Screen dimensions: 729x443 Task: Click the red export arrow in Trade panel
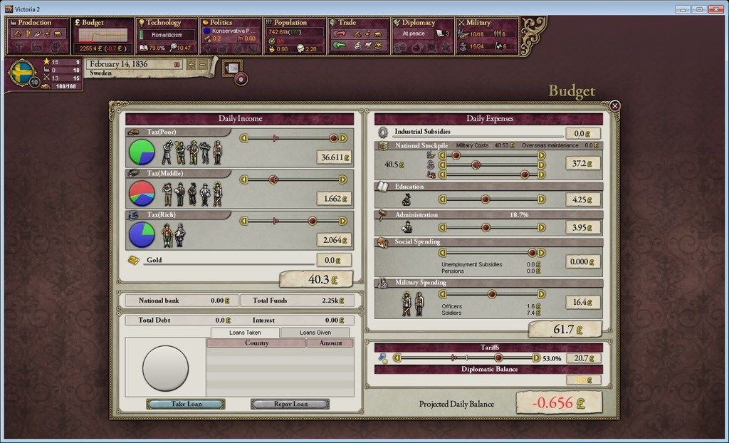[340, 33]
